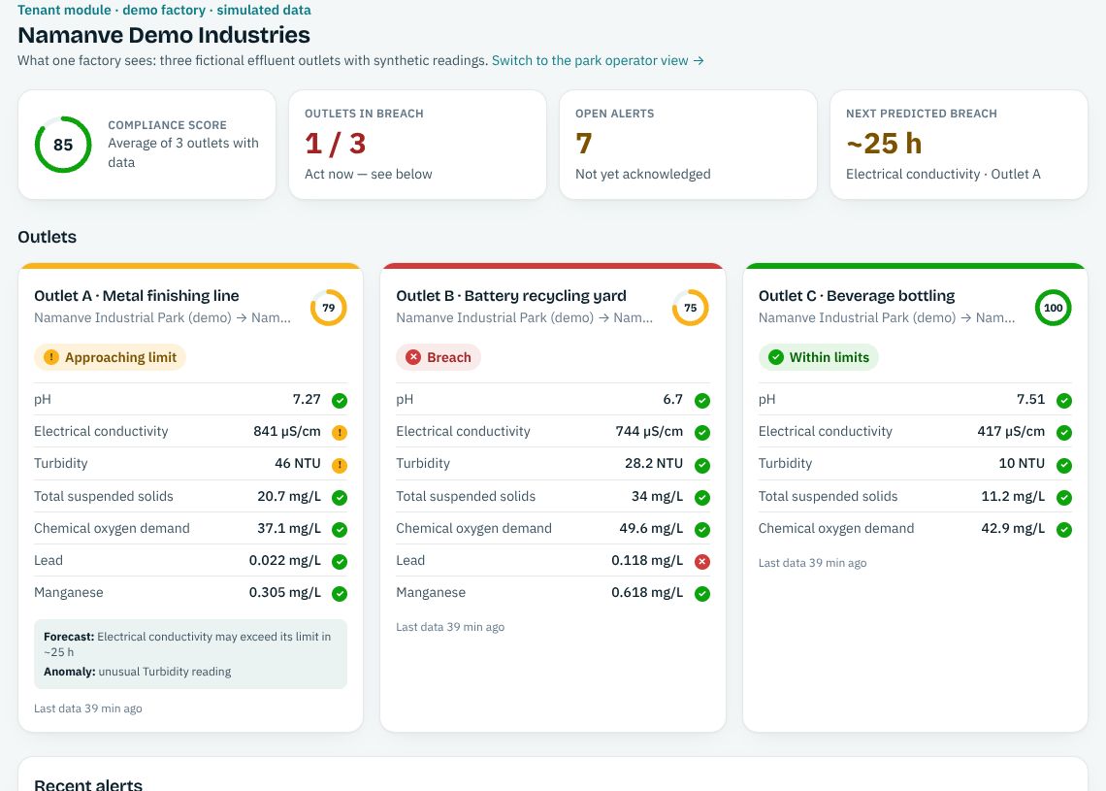Click Outlet B manganese value 0.618 mg/L
The image size is (1106, 791).
647,592
